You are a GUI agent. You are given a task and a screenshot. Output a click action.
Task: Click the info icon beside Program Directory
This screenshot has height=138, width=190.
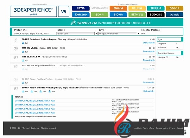click(16, 40)
